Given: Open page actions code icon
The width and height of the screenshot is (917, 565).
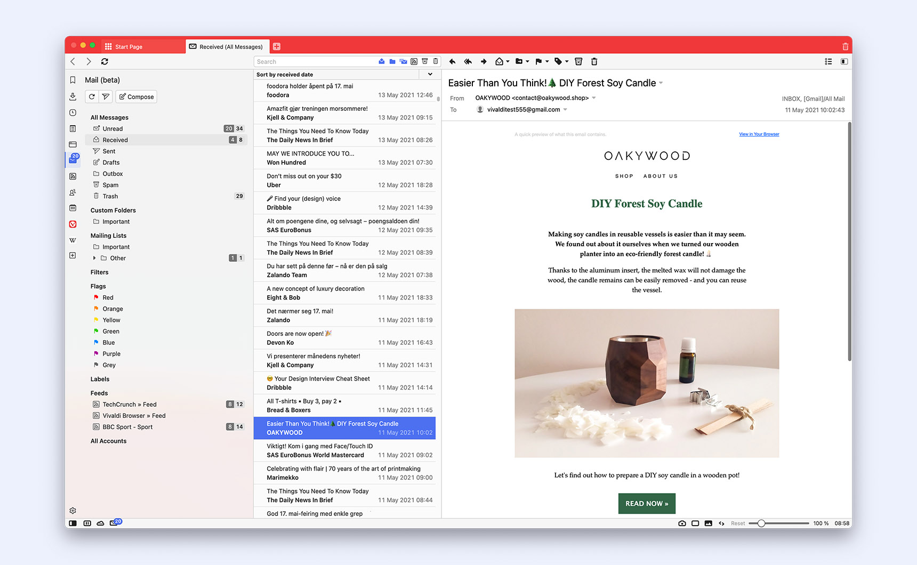Looking at the screenshot, I should click(x=721, y=523).
